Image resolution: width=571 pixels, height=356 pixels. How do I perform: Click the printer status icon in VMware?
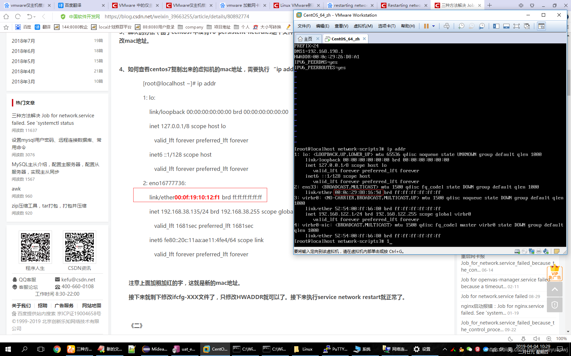coord(539,251)
